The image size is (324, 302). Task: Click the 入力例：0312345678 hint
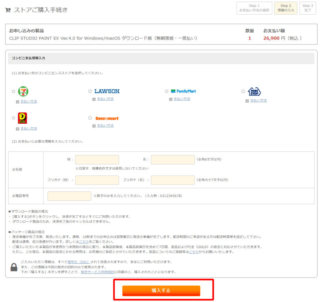click(164, 196)
